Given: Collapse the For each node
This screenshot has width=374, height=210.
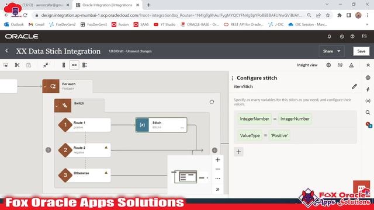Looking at the screenshot, I should pos(44,87).
